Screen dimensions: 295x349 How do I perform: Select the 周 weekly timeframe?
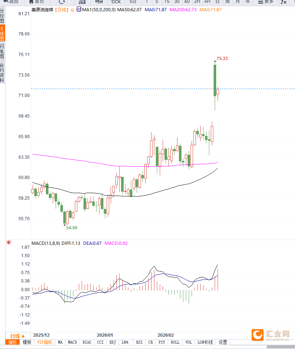click(227, 2)
